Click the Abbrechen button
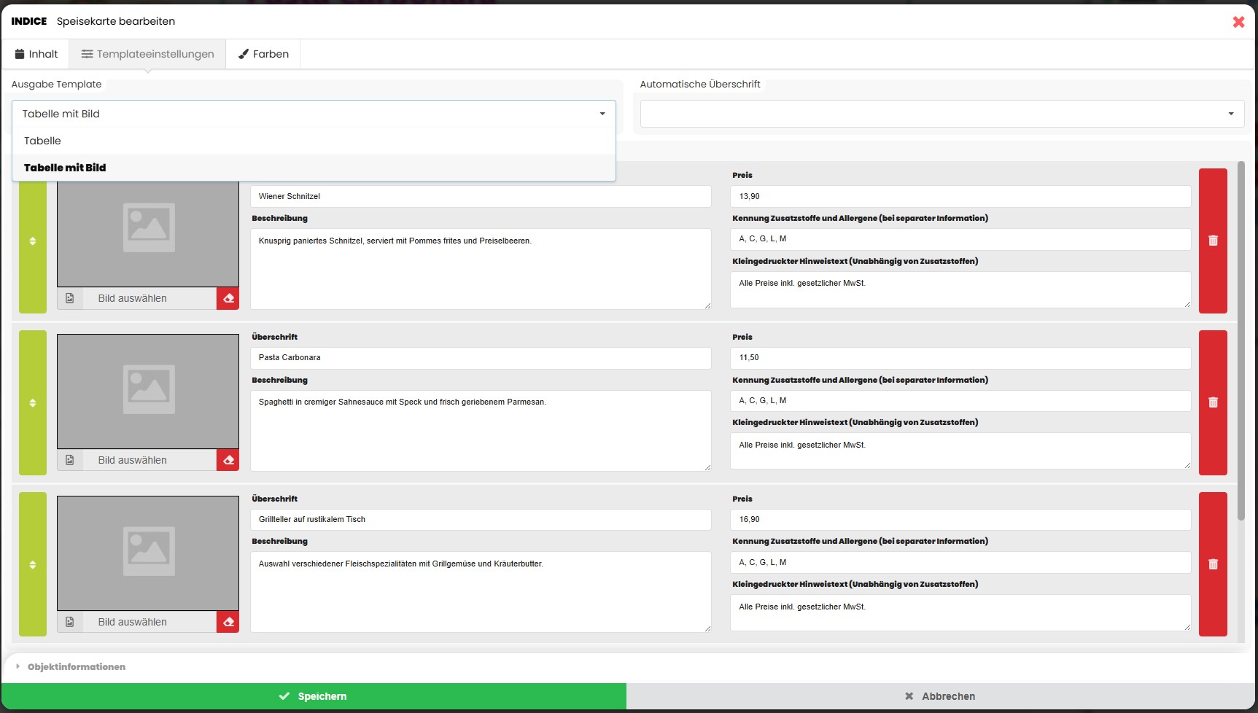The height and width of the screenshot is (713, 1258). 940,696
